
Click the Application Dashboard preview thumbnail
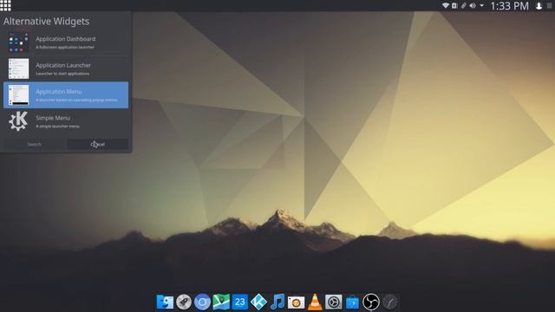18,42
